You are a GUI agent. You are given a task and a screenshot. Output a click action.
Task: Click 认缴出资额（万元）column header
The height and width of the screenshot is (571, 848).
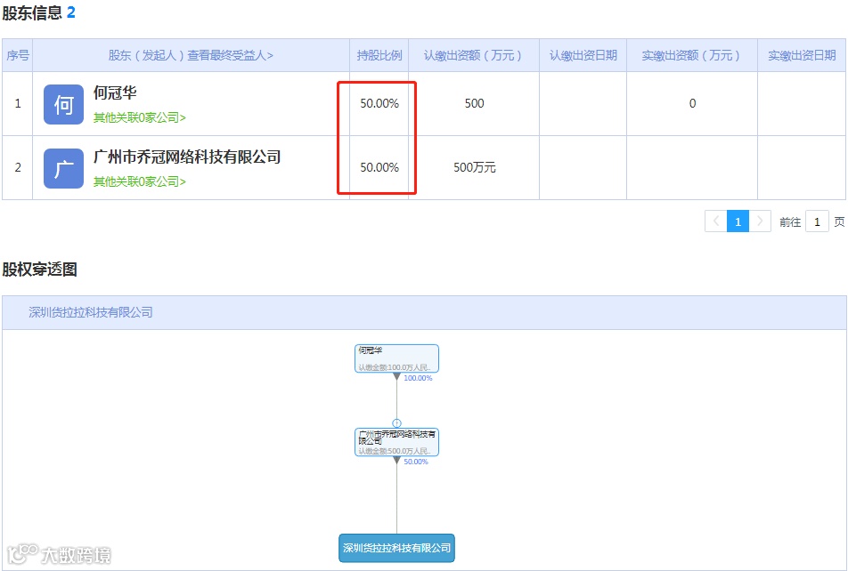473,55
